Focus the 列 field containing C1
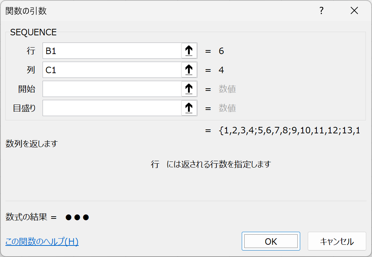The width and height of the screenshot is (372, 257). (112, 70)
